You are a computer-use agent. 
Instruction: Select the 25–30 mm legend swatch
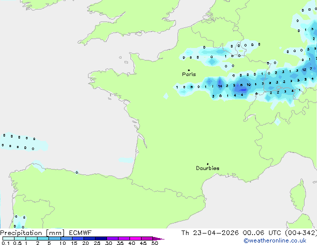pos(100,238)
